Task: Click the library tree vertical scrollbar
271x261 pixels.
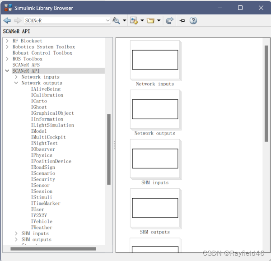Action: pyautogui.click(x=109, y=149)
